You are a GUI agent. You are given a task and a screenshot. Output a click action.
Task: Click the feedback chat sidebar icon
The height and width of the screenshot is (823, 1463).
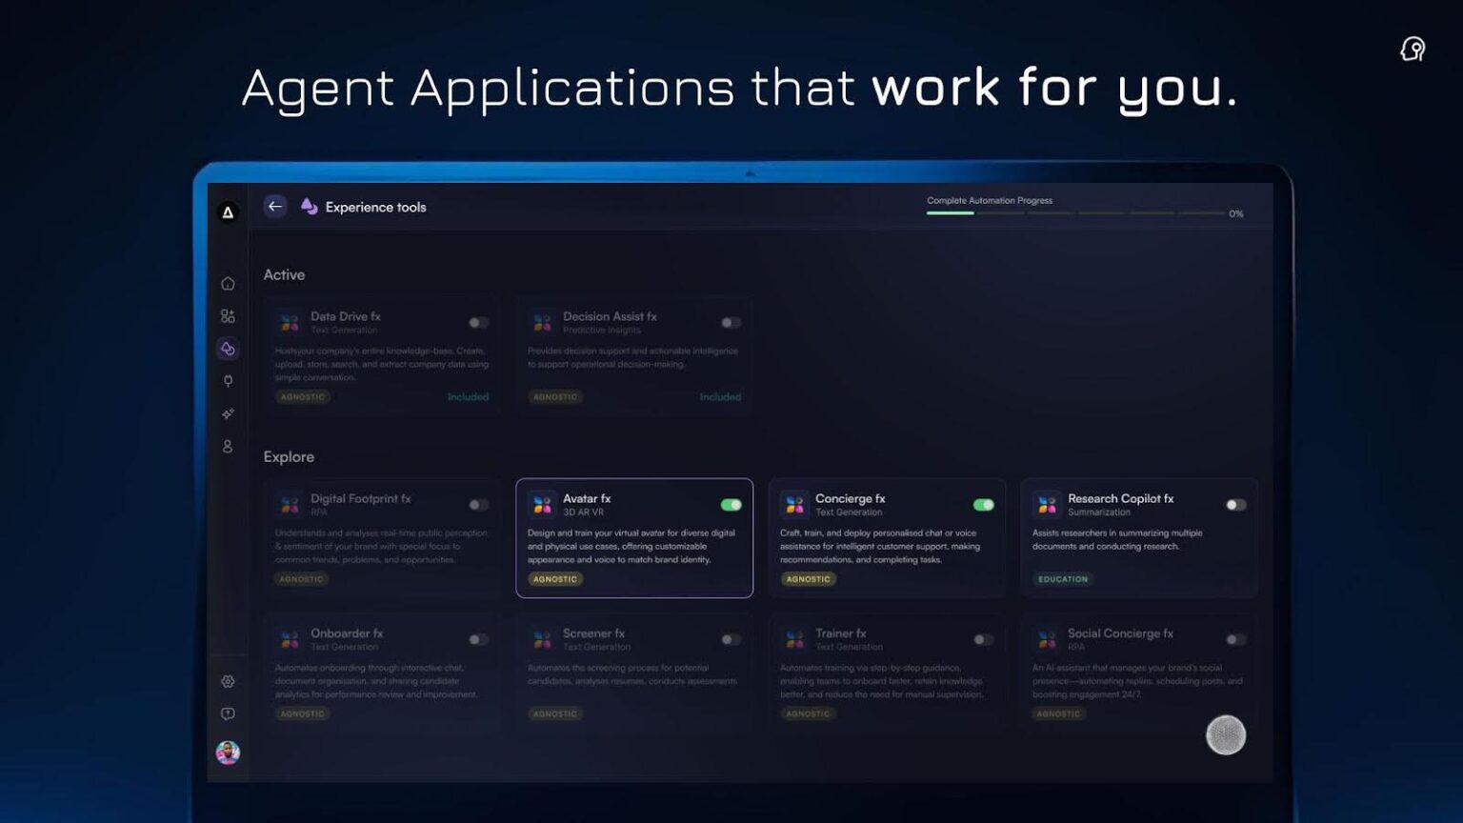point(228,713)
